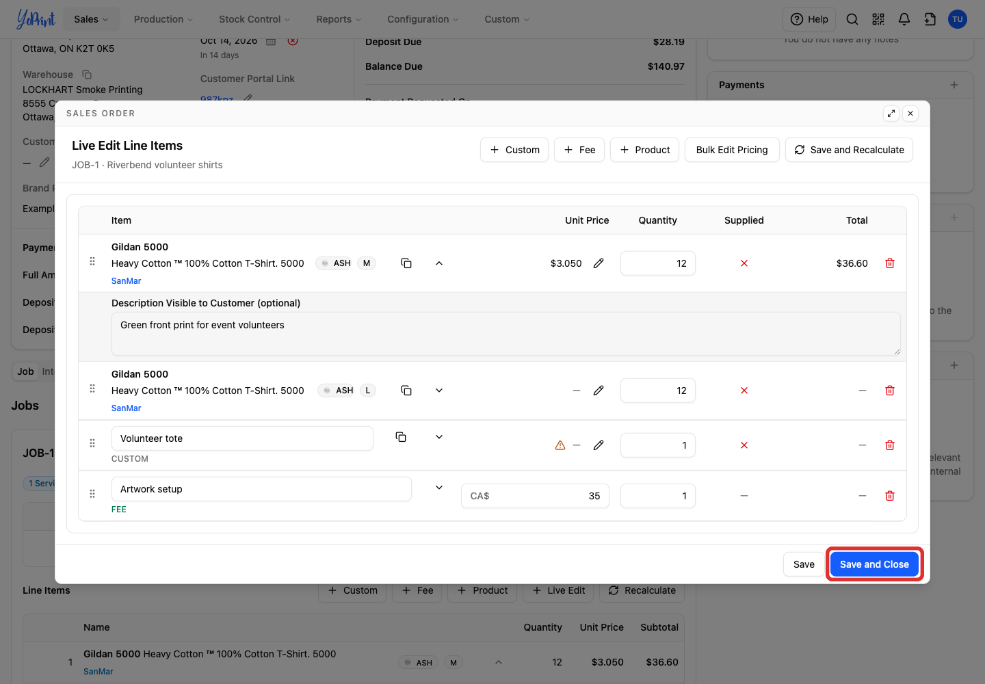This screenshot has height=684, width=985.
Task: Click the Bulk Edit Pricing button
Action: (732, 150)
